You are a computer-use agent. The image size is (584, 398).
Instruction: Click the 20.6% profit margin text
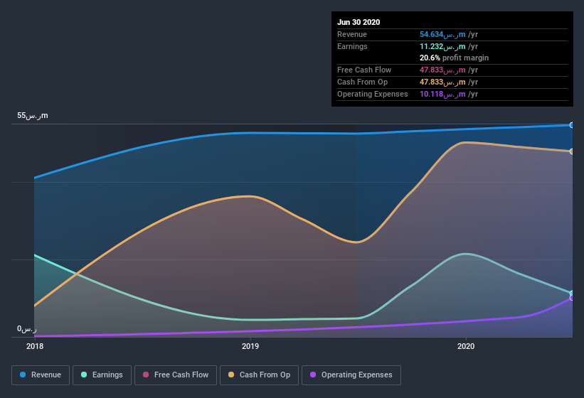pos(454,58)
